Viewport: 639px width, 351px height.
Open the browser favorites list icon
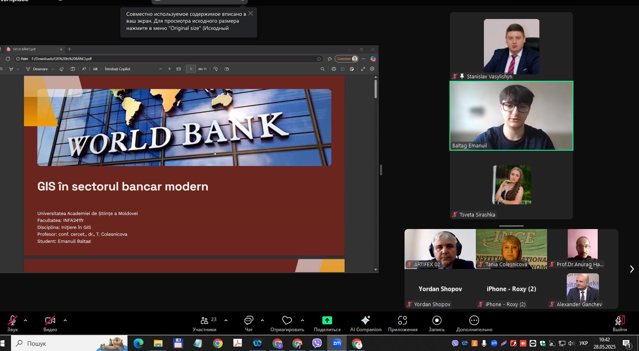[x=330, y=59]
